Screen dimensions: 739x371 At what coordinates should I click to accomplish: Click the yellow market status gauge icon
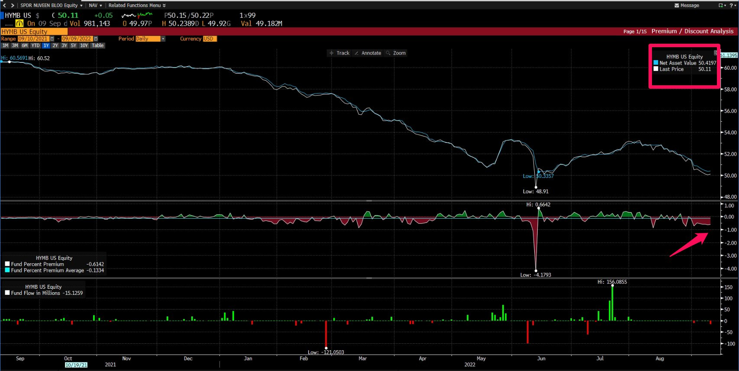pyautogui.click(x=19, y=23)
